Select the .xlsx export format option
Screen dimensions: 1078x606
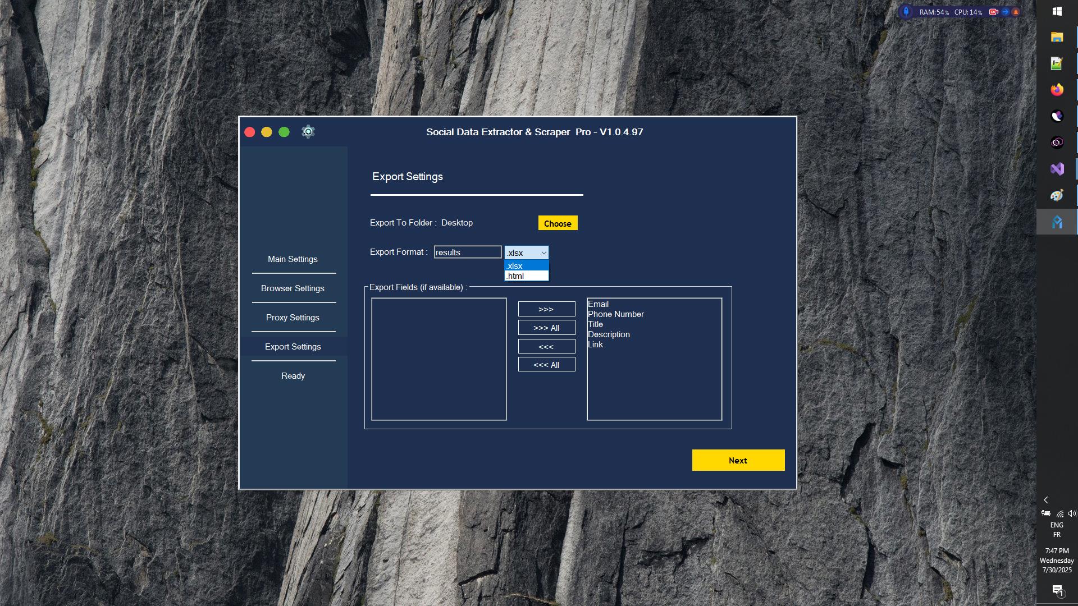point(515,265)
